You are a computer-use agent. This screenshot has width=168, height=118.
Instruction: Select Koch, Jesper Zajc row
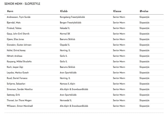pos(84,67)
